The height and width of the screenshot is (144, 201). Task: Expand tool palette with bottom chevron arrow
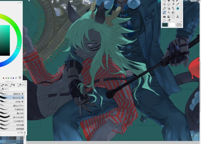point(181,21)
